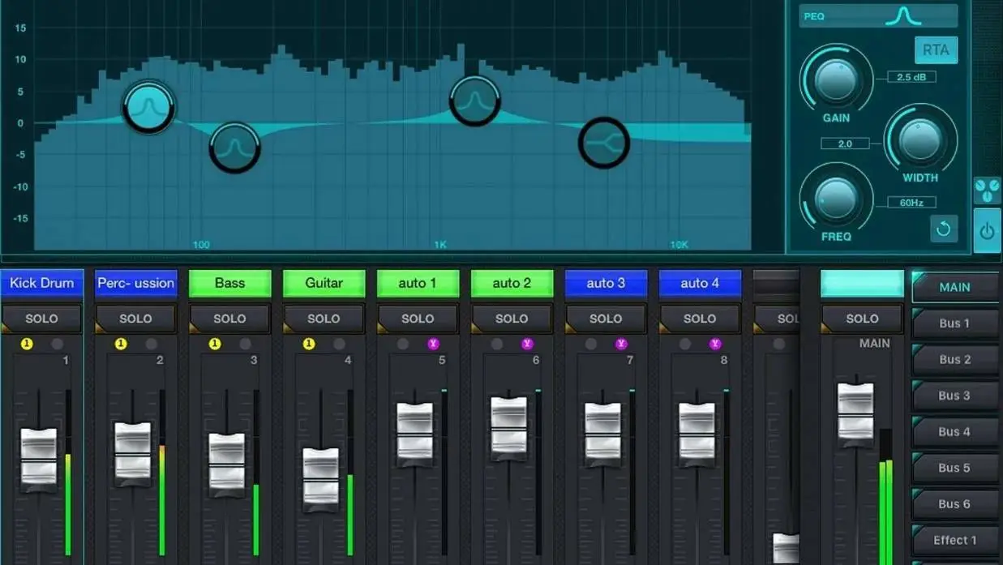Solo the Perc-ussion channel
Image resolution: width=1003 pixels, height=565 pixels.
tap(135, 319)
